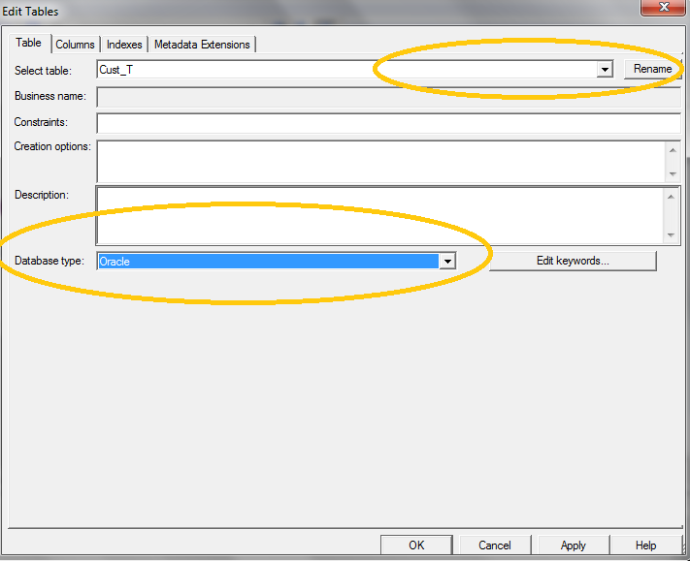Click inside the Description text area
Viewport: 690px width, 561px height.
[380, 215]
